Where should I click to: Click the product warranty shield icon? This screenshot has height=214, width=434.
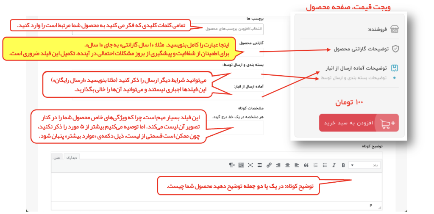(x=394, y=49)
